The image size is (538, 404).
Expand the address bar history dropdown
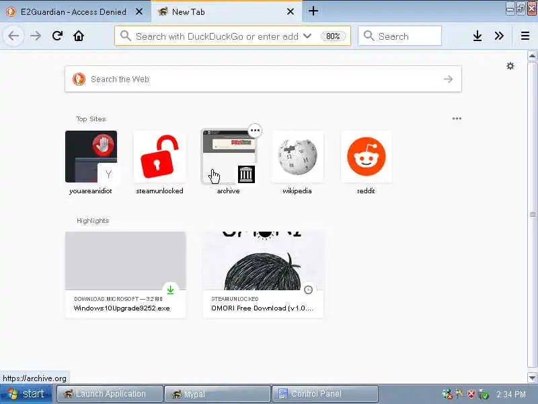point(307,36)
